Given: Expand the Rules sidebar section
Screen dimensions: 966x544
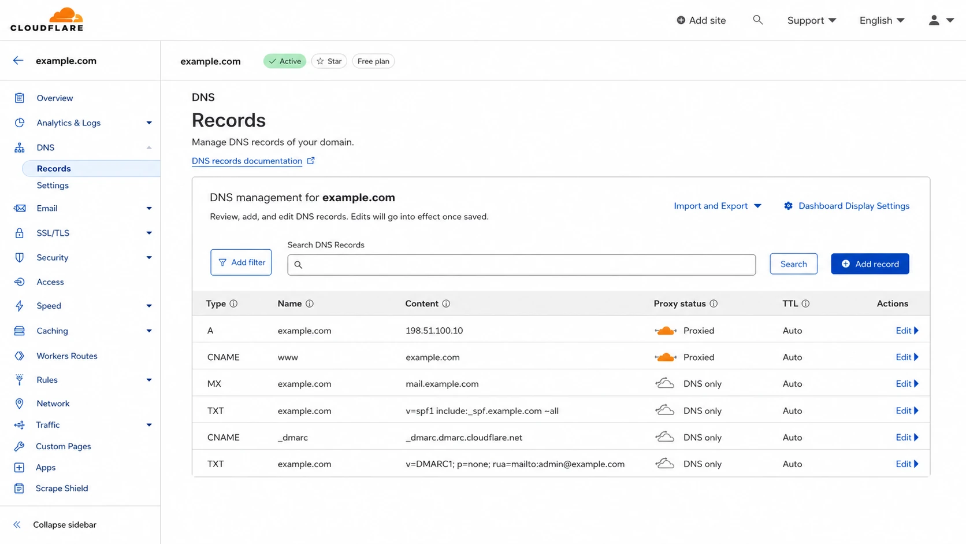Looking at the screenshot, I should tap(149, 380).
